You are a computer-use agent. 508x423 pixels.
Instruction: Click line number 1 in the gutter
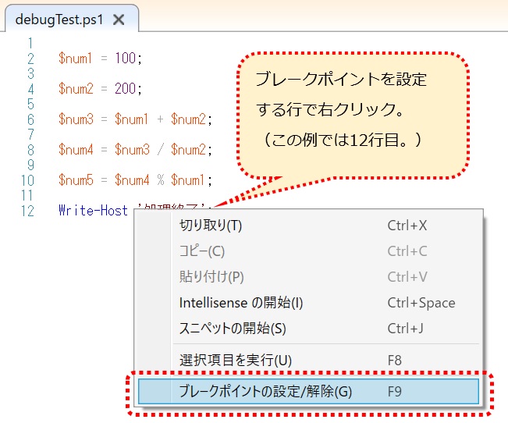pyautogui.click(x=30, y=43)
